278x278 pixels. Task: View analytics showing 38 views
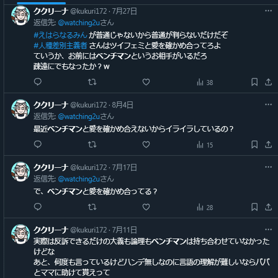coord(205,82)
